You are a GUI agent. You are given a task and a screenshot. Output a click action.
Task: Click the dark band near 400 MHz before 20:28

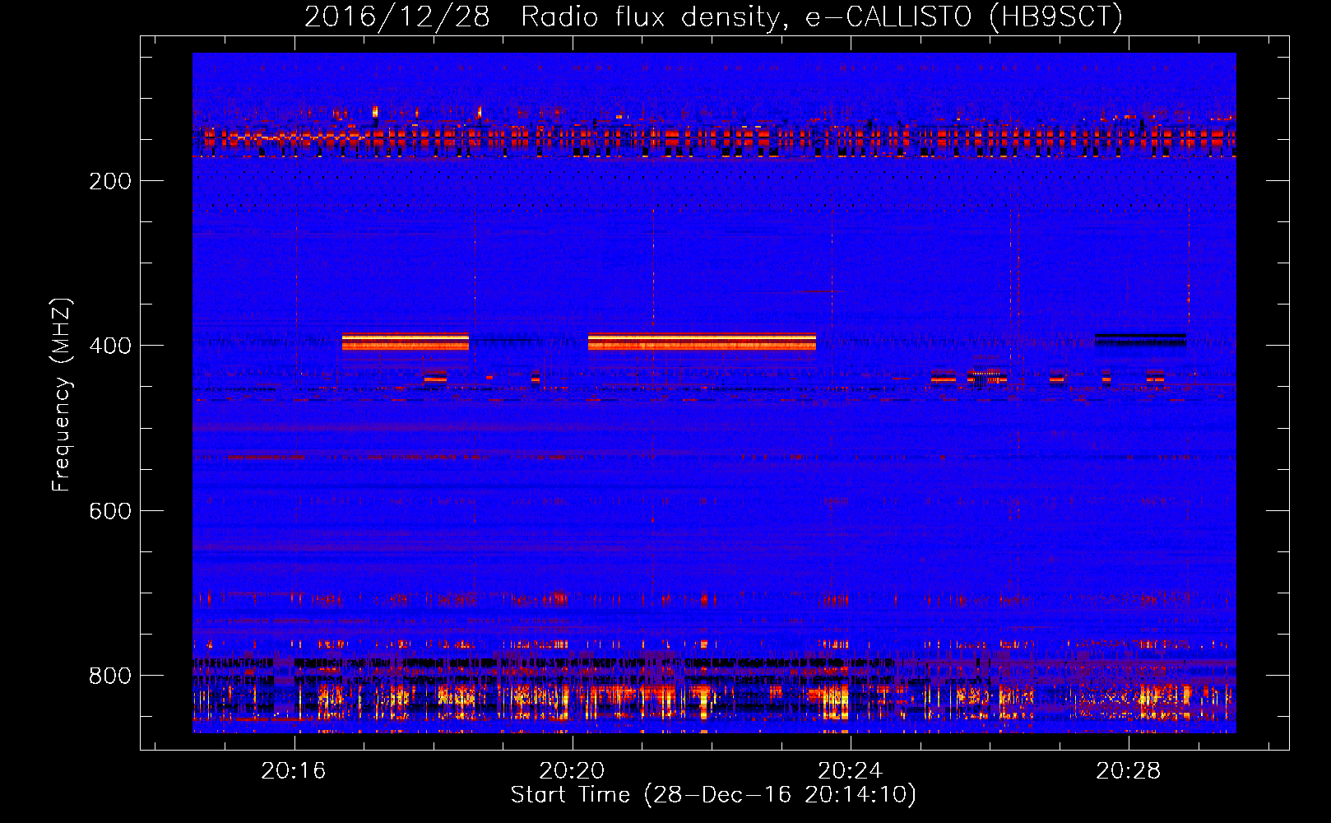click(x=1140, y=339)
